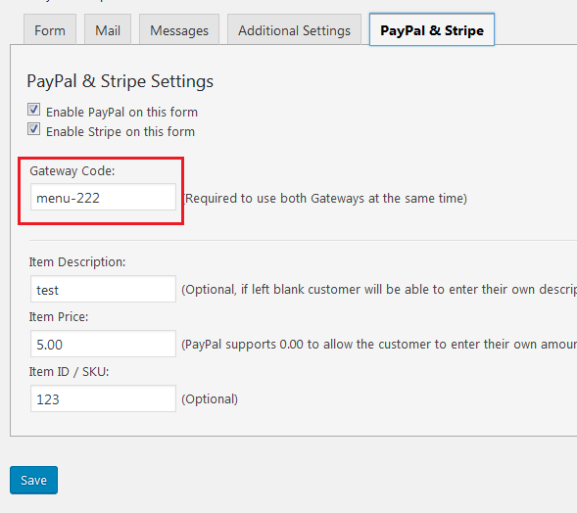This screenshot has height=513, width=577.
Task: Click the 'Enable Stripe on this form' label
Action: click(x=120, y=131)
